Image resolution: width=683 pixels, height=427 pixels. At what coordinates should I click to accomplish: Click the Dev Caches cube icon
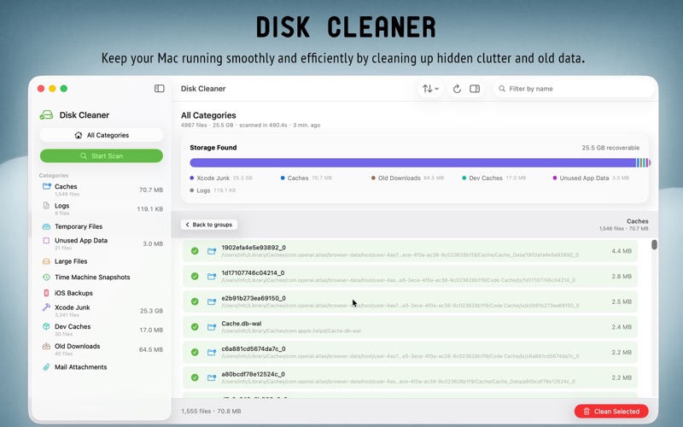pyautogui.click(x=46, y=326)
